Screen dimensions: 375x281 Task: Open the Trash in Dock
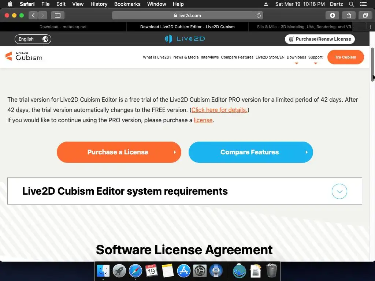(272, 270)
